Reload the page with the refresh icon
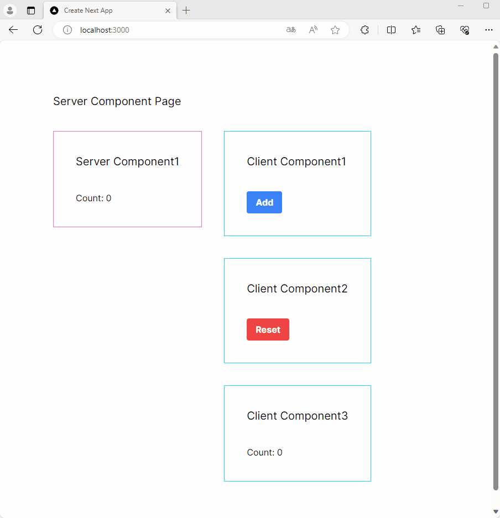This screenshot has width=500, height=518. [x=38, y=30]
